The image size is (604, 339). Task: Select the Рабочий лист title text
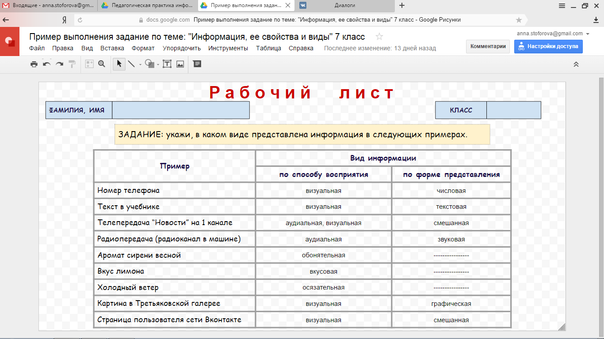coord(302,93)
